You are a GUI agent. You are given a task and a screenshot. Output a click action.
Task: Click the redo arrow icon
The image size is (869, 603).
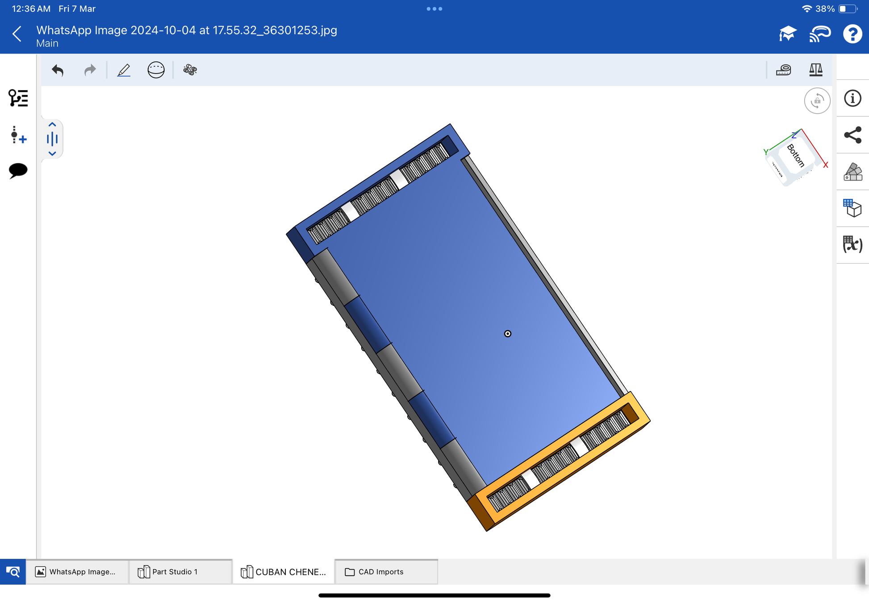pyautogui.click(x=90, y=70)
